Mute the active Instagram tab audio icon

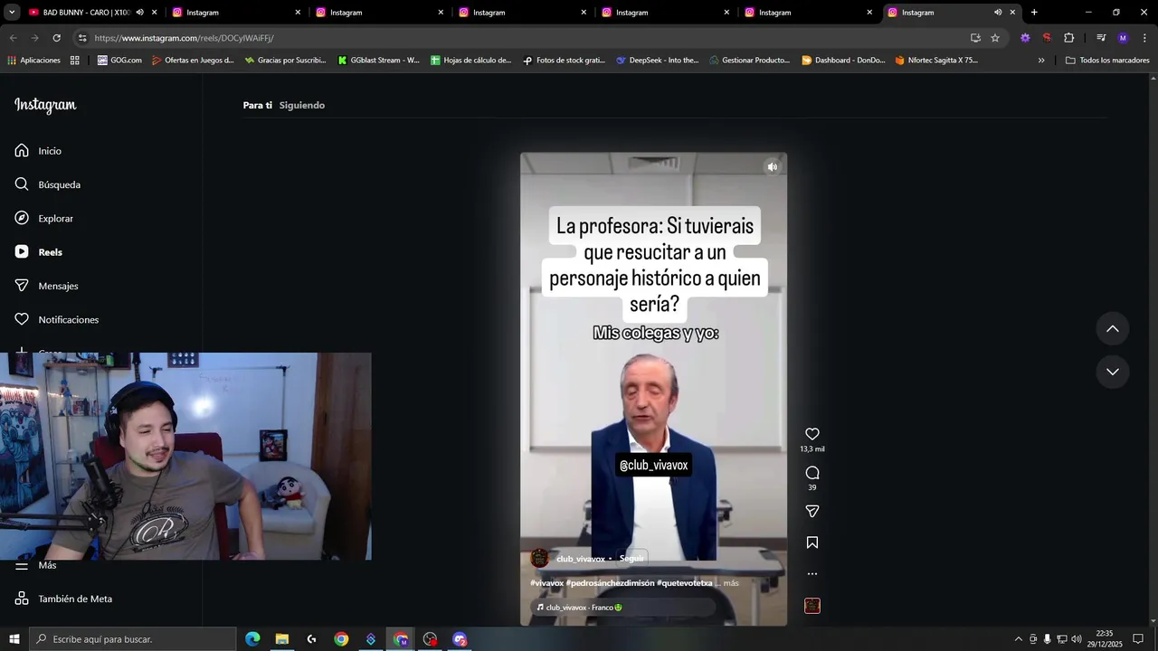pyautogui.click(x=998, y=13)
